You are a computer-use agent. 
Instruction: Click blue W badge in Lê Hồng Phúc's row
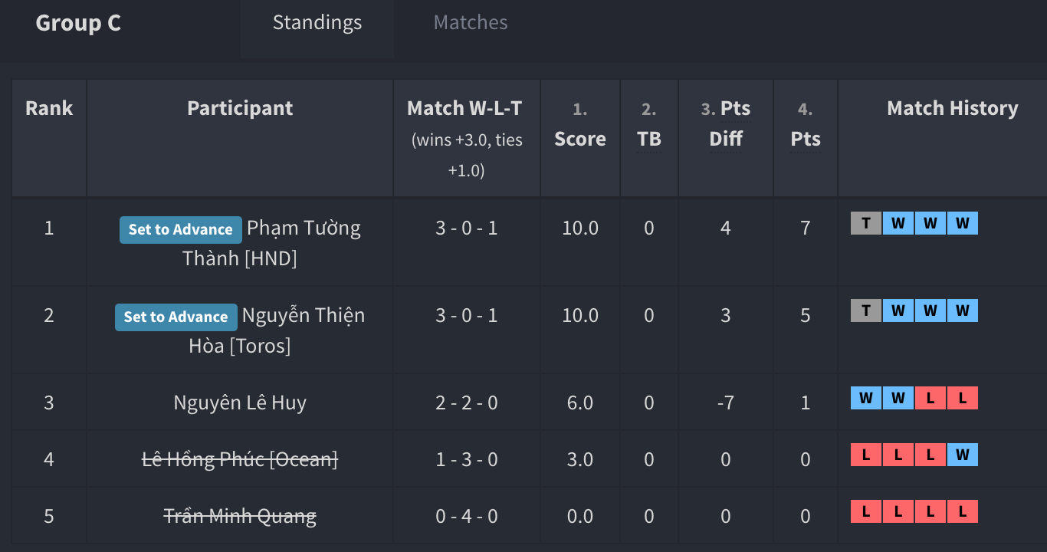(x=963, y=455)
